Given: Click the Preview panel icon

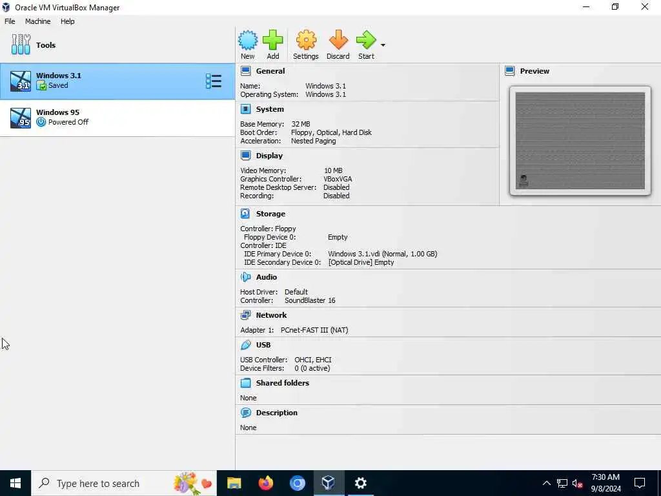Looking at the screenshot, I should click(x=510, y=71).
